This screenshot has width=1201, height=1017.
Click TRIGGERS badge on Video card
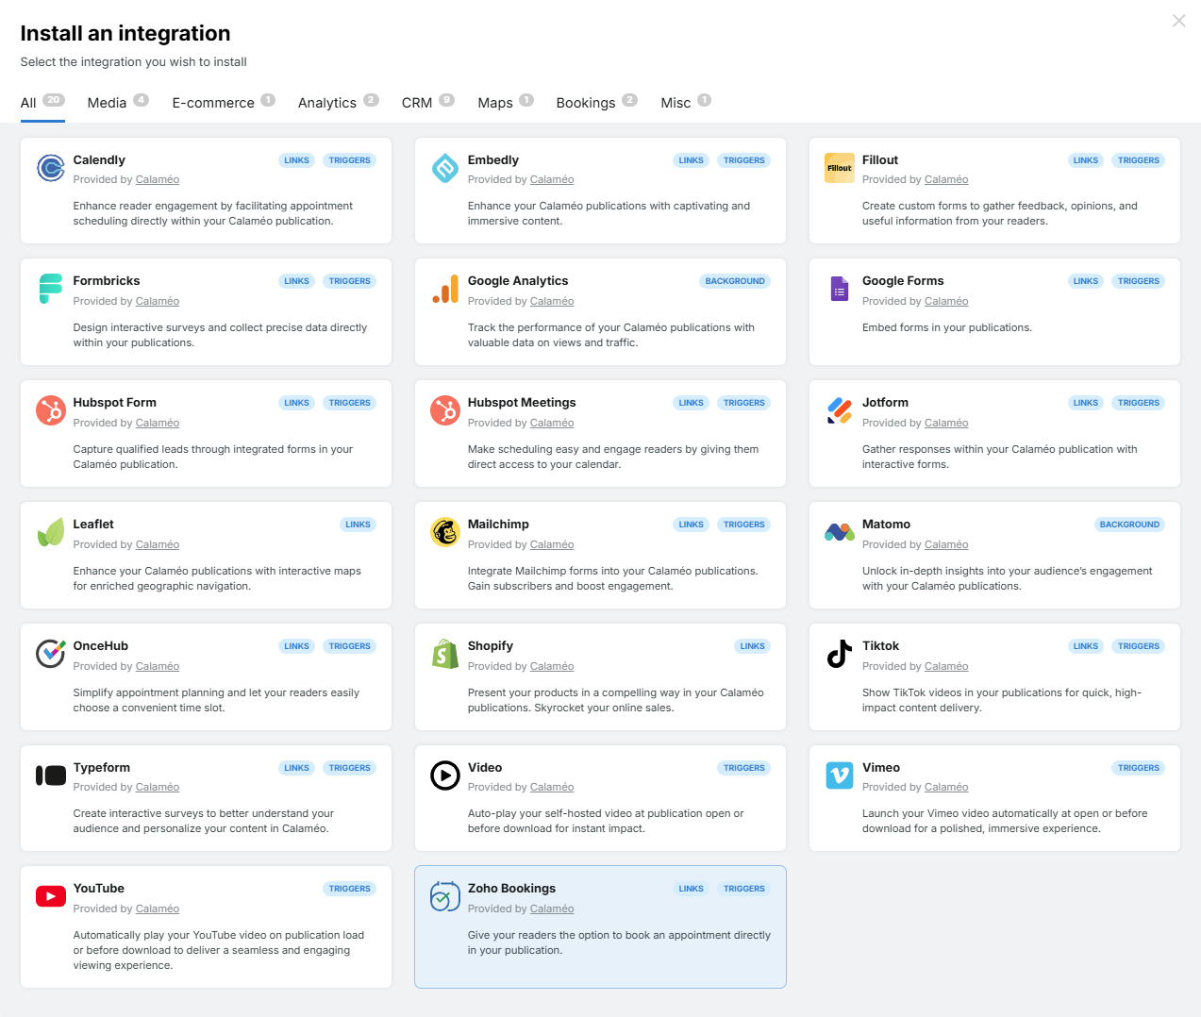743,768
